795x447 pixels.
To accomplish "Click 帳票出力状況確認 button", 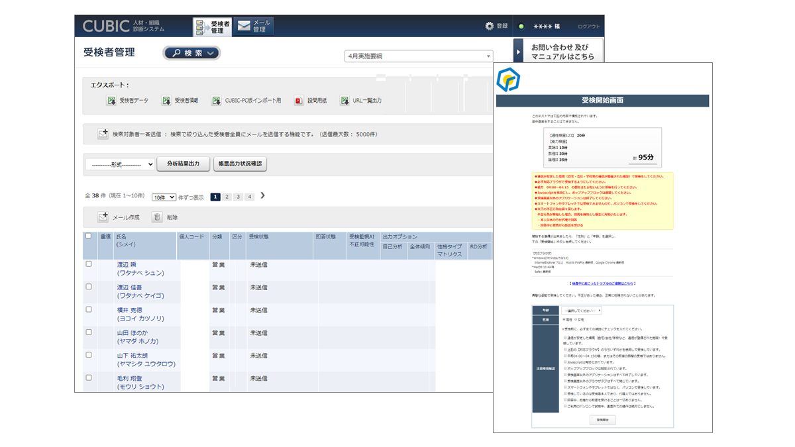I will [240, 164].
